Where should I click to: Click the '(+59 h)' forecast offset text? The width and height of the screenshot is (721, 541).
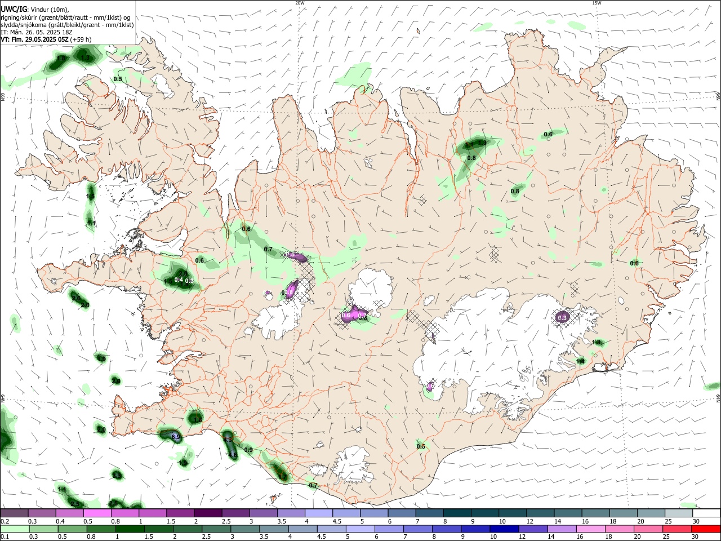coord(80,39)
